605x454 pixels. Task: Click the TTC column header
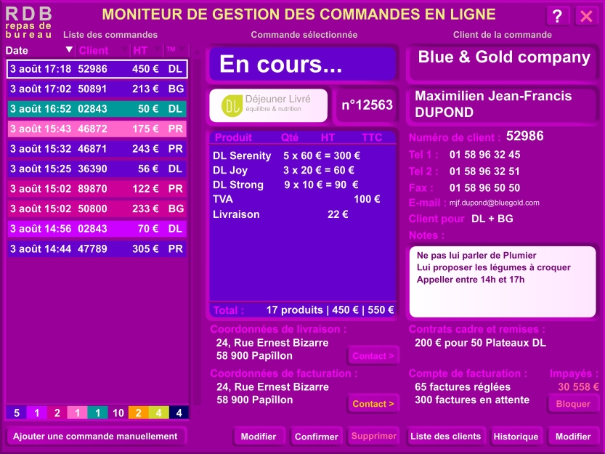(x=372, y=138)
